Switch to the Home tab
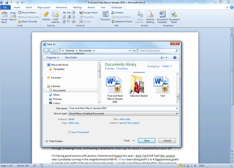The image size is (234, 168). click(x=17, y=7)
